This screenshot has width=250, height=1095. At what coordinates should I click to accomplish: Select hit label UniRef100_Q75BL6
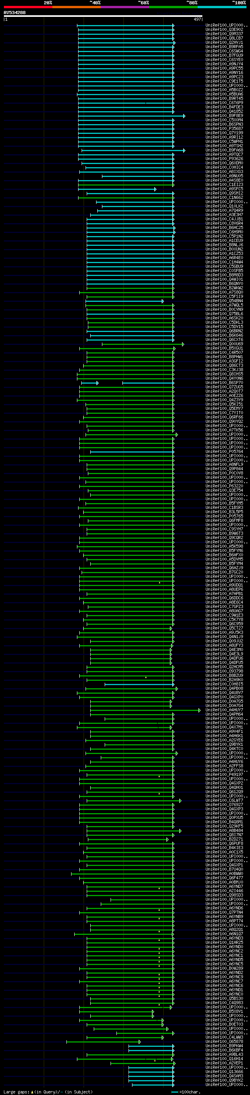coord(225,314)
